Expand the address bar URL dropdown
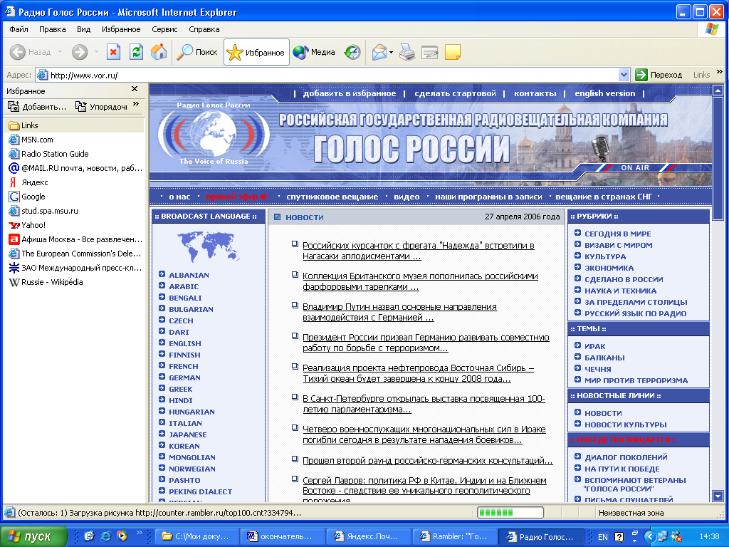Screen dimensions: 729x547 point(624,74)
